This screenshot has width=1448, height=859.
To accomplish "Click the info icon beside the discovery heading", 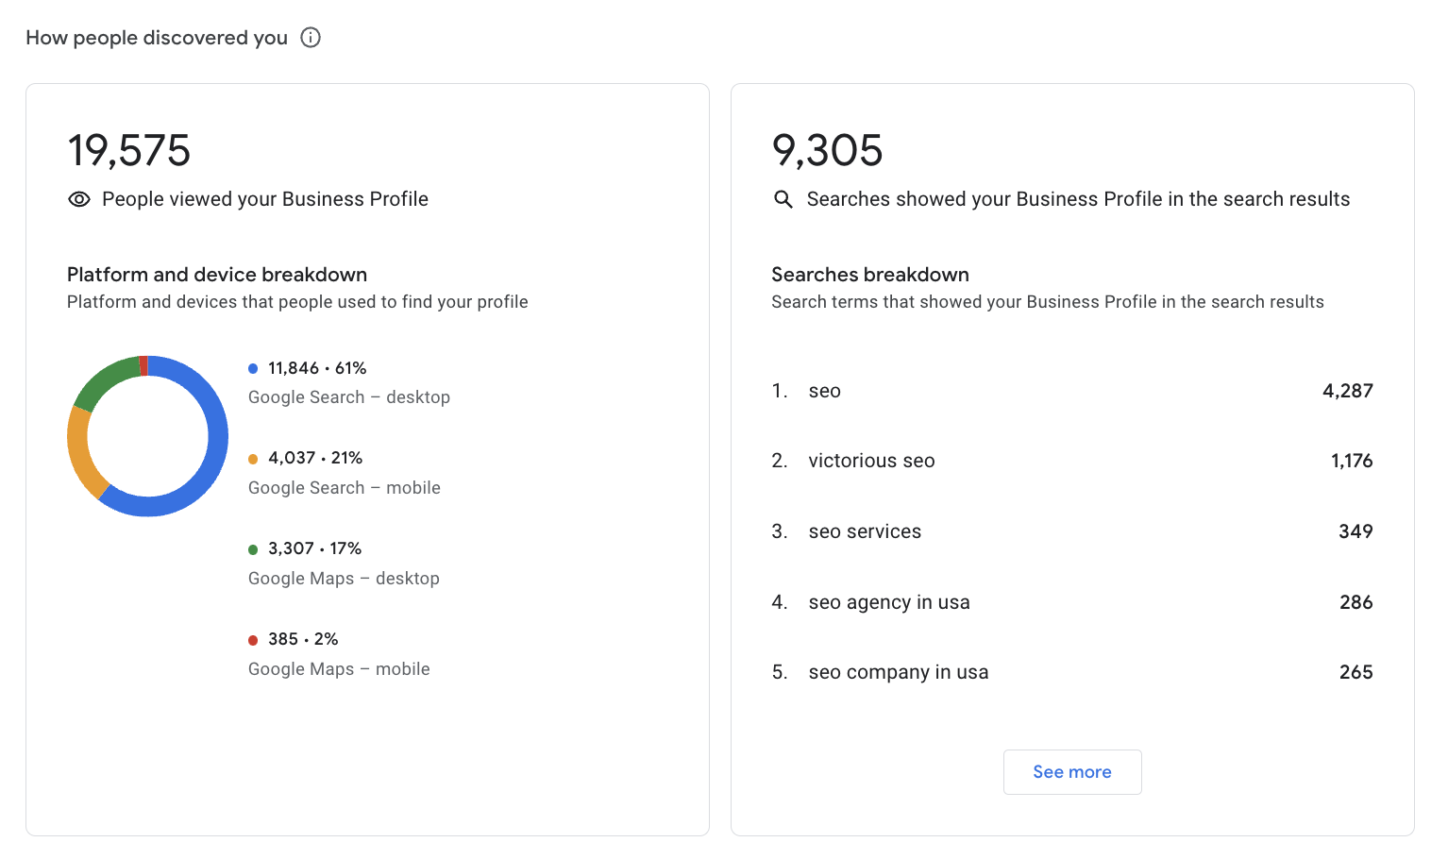I will pos(311,38).
